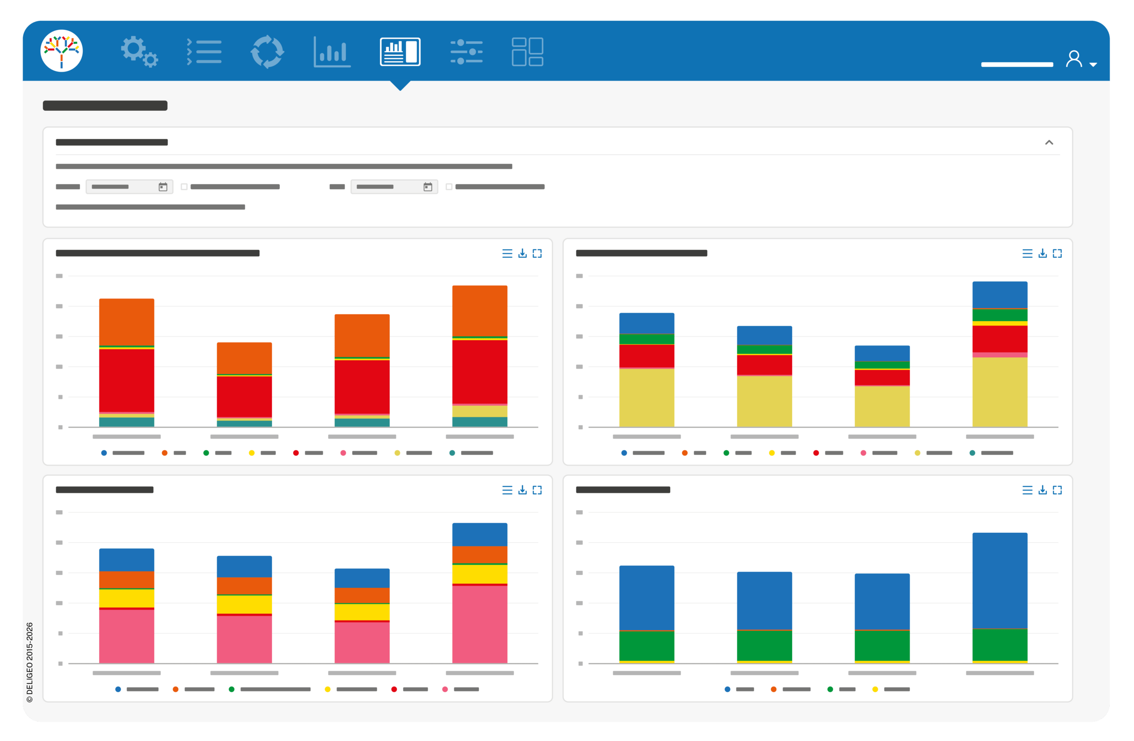Click the tree logo in header
The width and height of the screenshot is (1134, 741).
(62, 51)
